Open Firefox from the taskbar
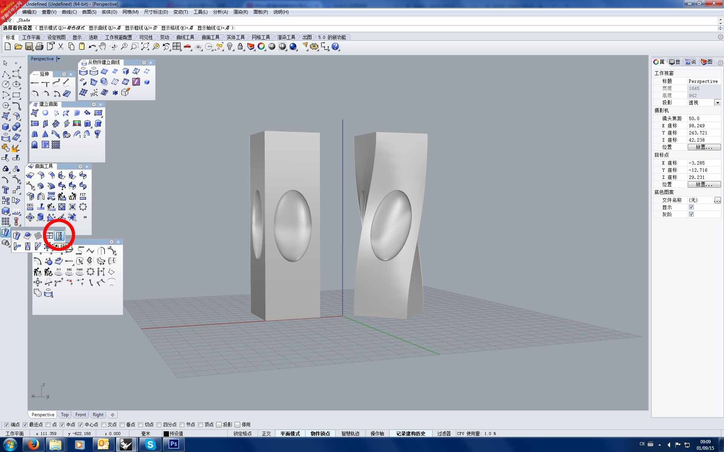This screenshot has height=452, width=724. point(33,445)
